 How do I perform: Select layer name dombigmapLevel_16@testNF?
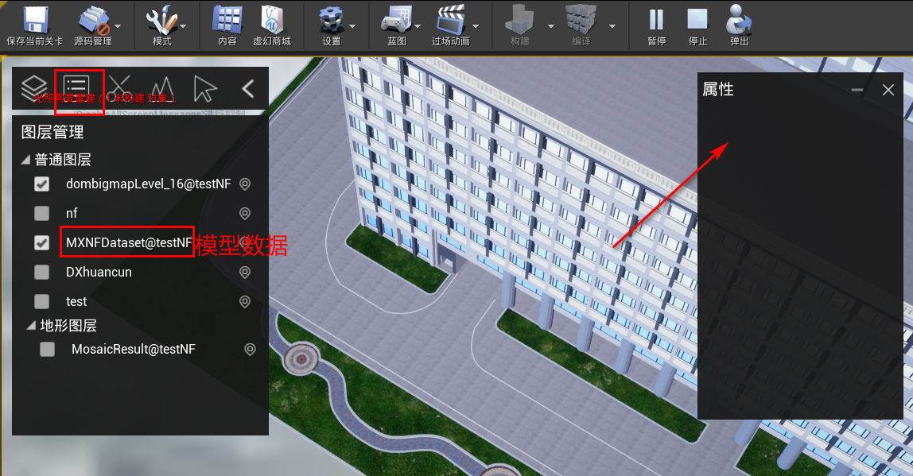click(x=149, y=184)
